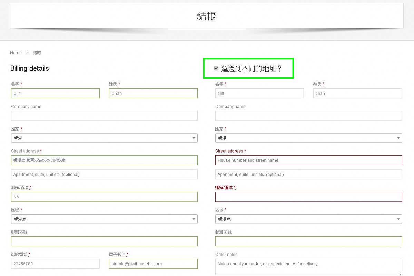The height and width of the screenshot is (276, 414).
Task: Focus the shipping Company name field
Action: [x=308, y=116]
